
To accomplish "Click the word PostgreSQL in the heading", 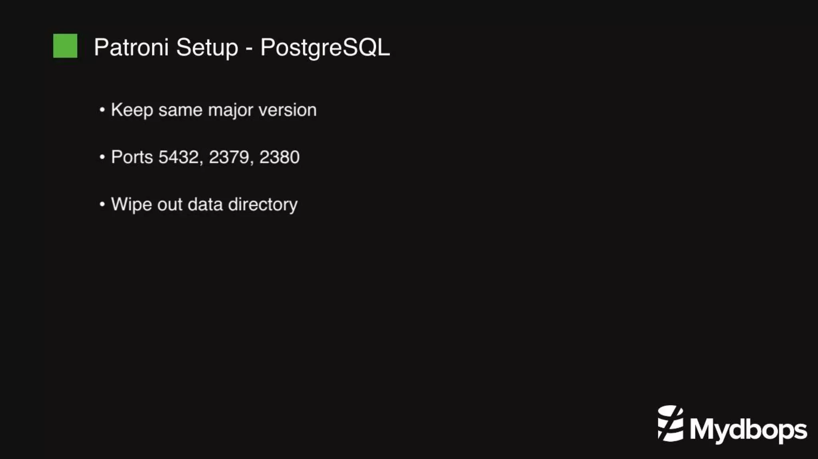I will (x=325, y=48).
